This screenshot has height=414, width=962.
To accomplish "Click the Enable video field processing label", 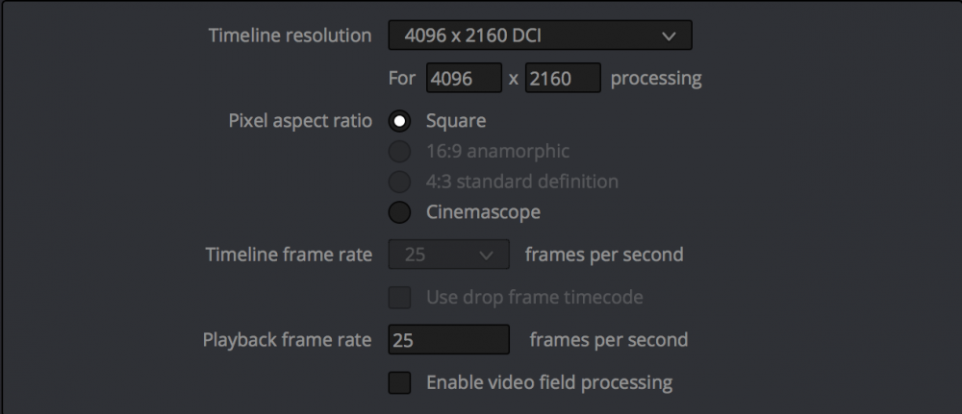I will [x=549, y=382].
